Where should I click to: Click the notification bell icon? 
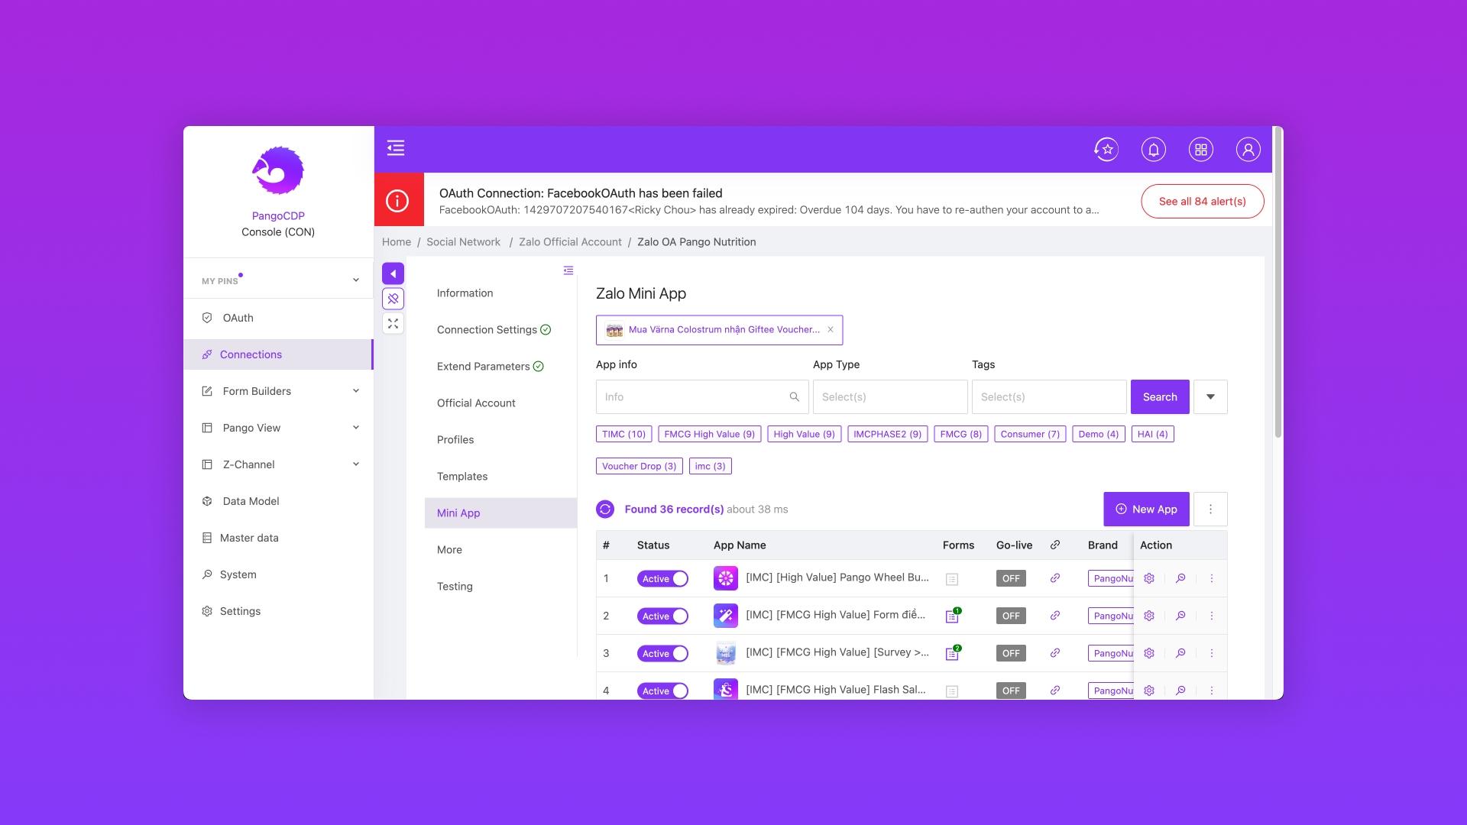[x=1153, y=150]
